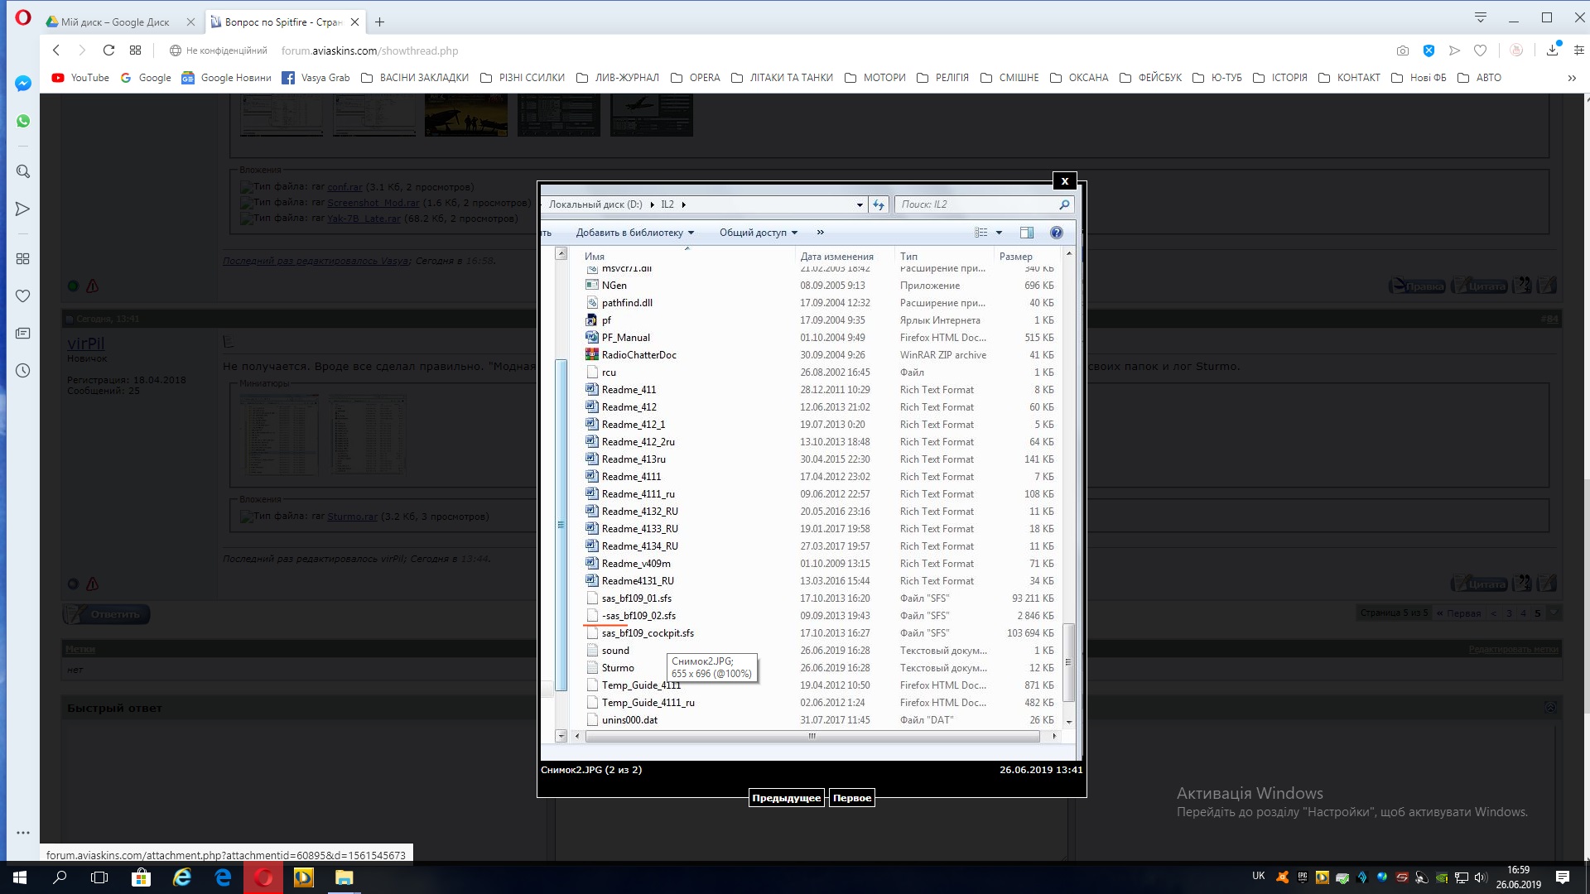Open browsing history clock icon
This screenshot has width=1590, height=894.
pos(23,371)
